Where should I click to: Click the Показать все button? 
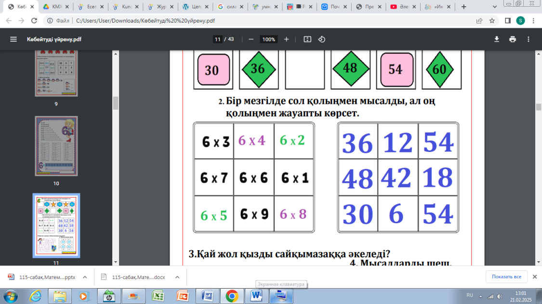(x=506, y=277)
